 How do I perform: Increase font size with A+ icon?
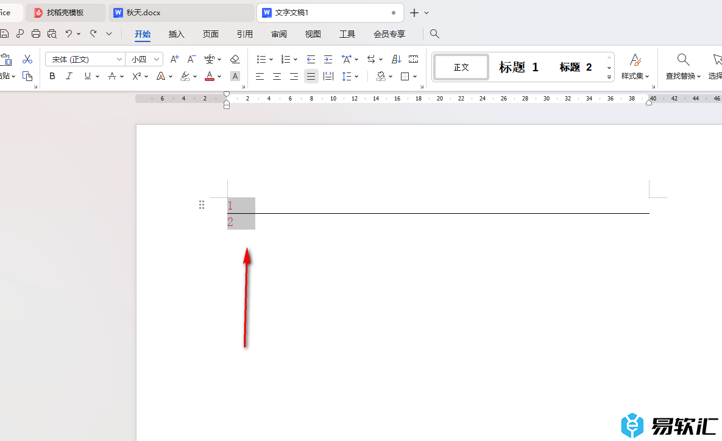coord(174,59)
